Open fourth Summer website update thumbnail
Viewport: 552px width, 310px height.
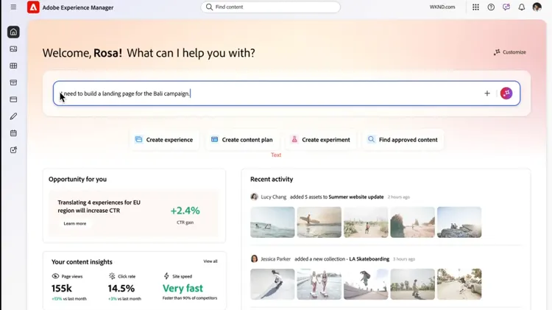[412, 222]
